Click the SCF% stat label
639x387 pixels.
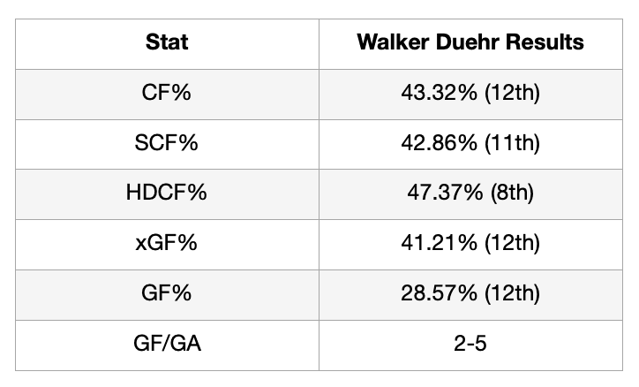[166, 141]
